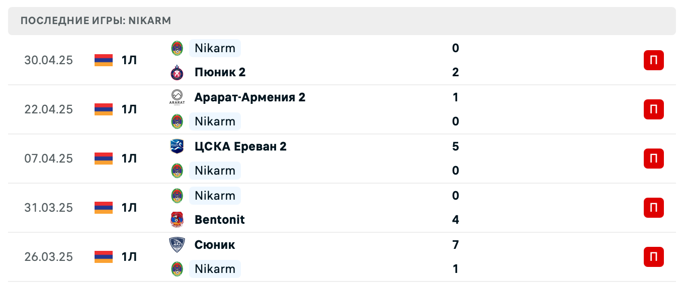Image resolution: width=683 pixels, height=290 pixels.
Task: Click the П indicator for the Сюник match
Action: tap(653, 256)
